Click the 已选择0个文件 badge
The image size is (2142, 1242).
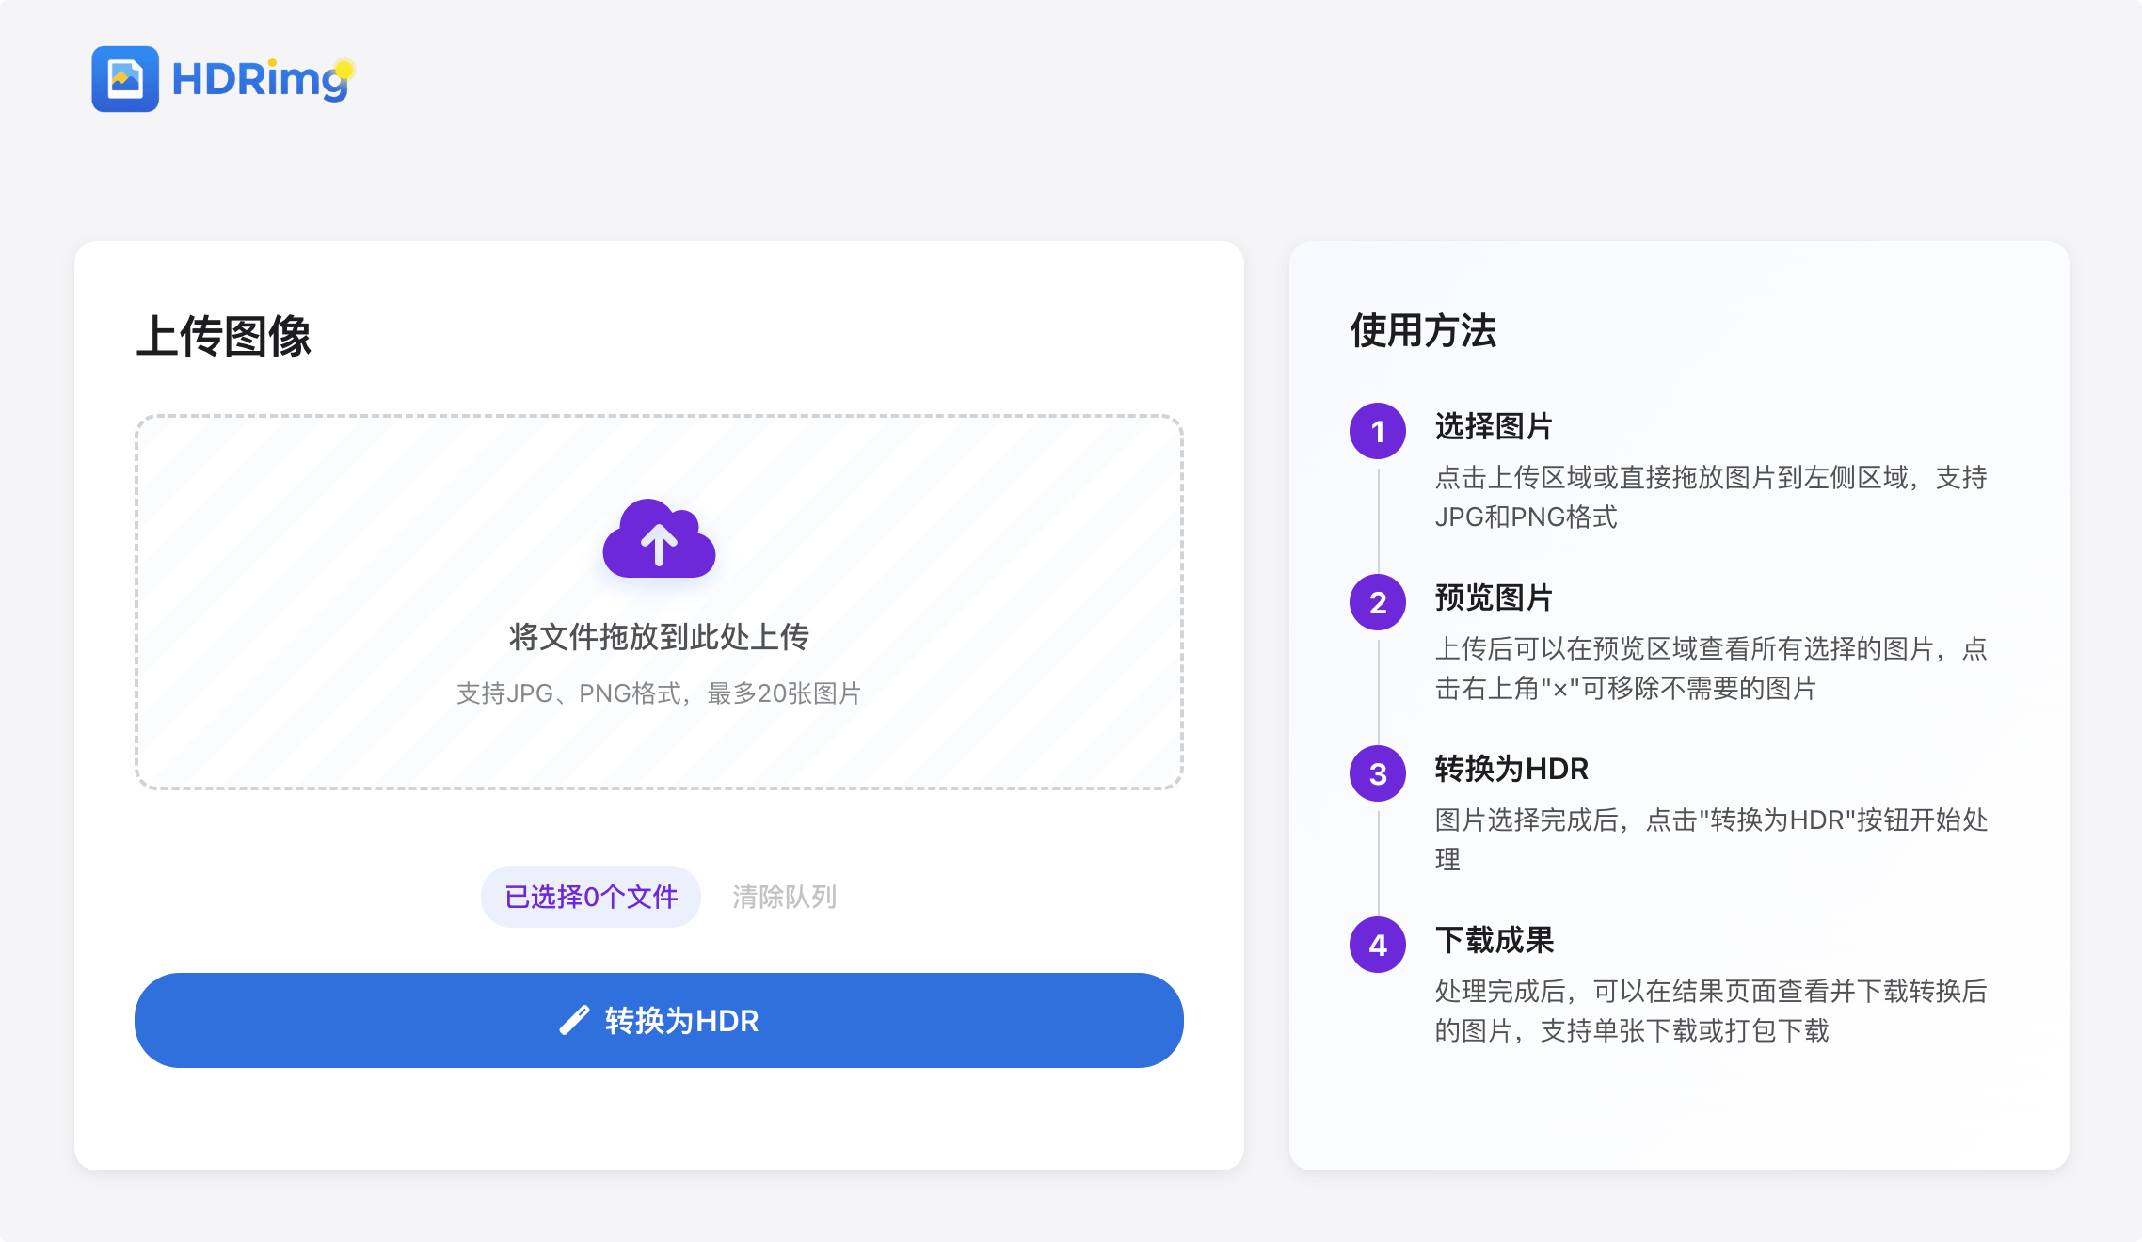591,897
